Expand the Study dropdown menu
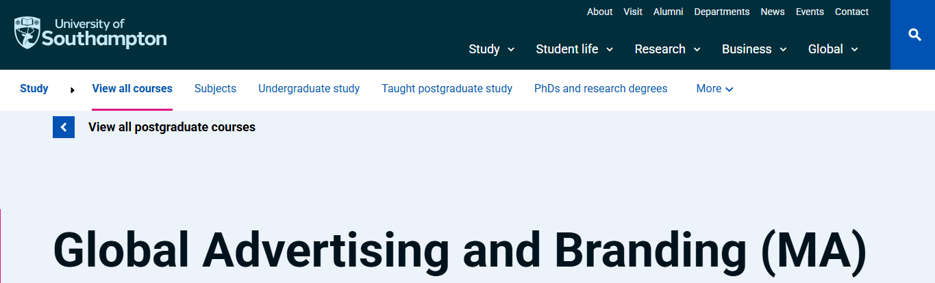 point(492,49)
